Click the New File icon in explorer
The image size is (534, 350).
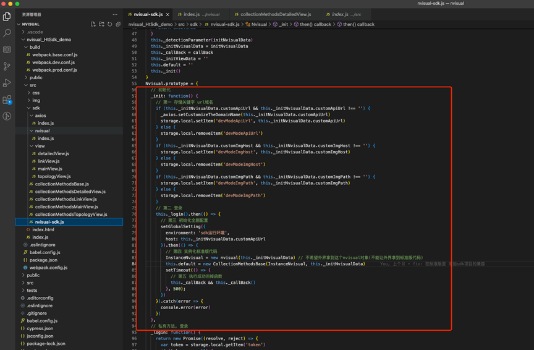point(93,24)
